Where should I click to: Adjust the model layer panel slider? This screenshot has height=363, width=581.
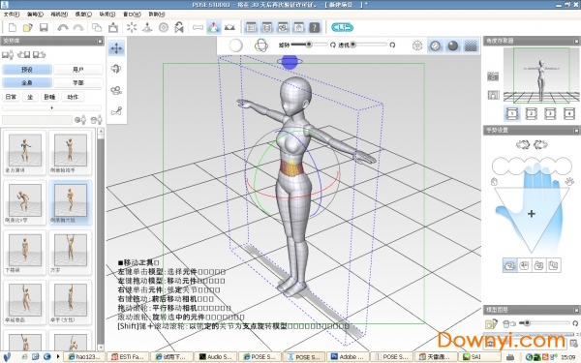point(527,323)
